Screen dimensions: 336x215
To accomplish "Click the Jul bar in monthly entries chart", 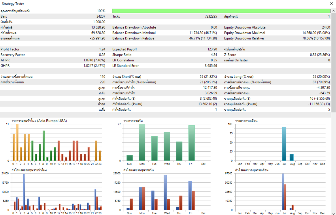I will 284,144.
